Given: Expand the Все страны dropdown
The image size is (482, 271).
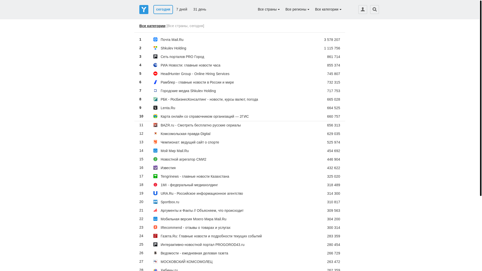Looking at the screenshot, I should tap(269, 9).
